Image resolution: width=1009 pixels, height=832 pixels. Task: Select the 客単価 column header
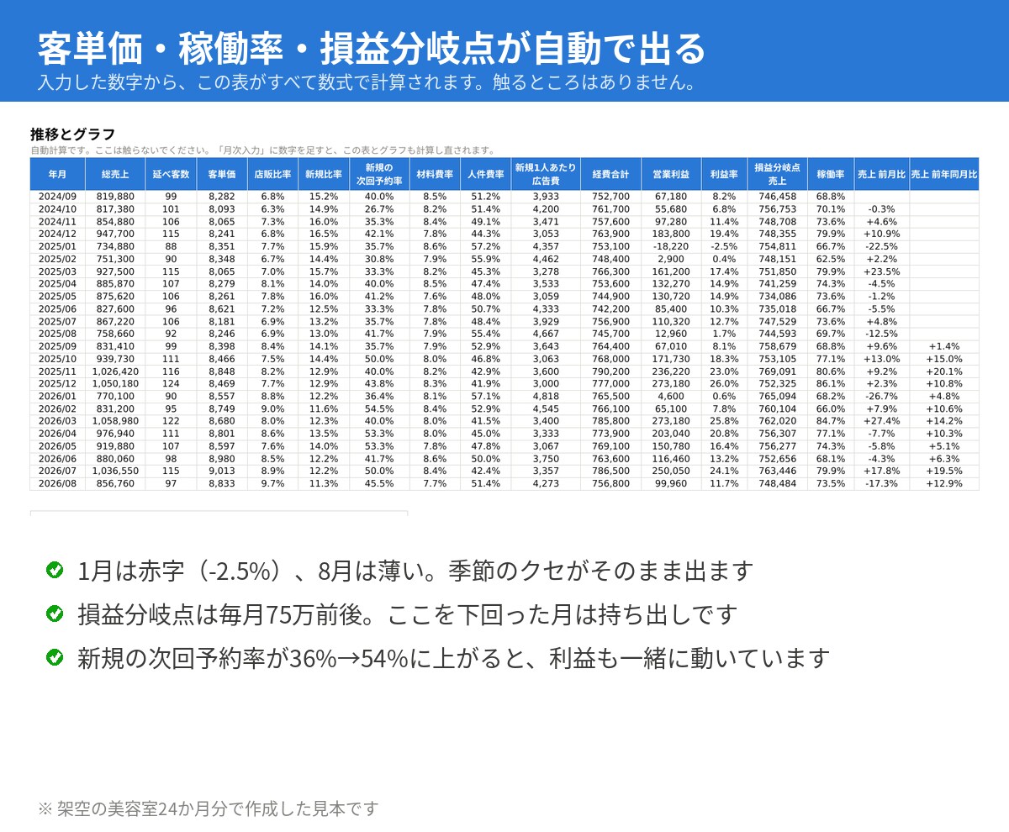tap(222, 174)
